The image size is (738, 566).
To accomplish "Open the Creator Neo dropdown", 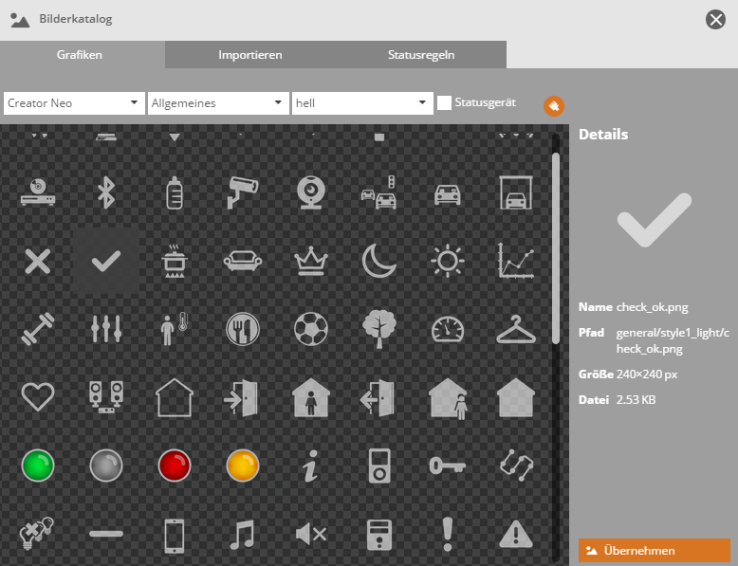I will point(73,102).
